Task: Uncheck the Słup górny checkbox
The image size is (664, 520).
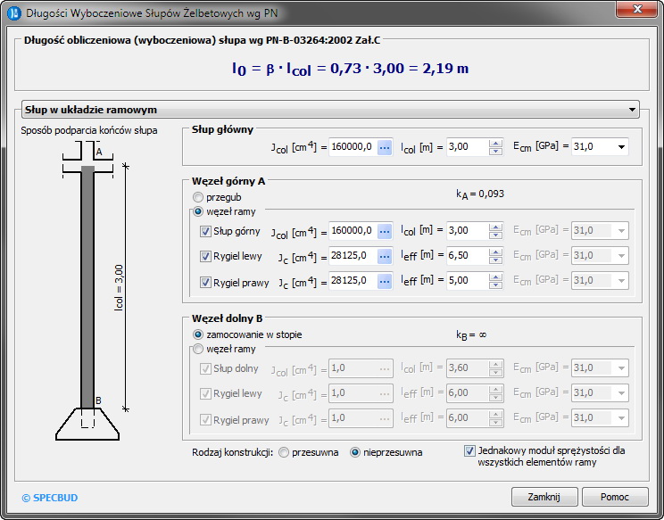Action: (206, 231)
